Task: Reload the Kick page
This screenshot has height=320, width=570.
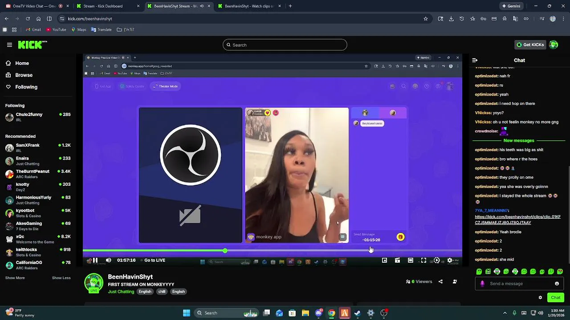Action: click(x=28, y=19)
